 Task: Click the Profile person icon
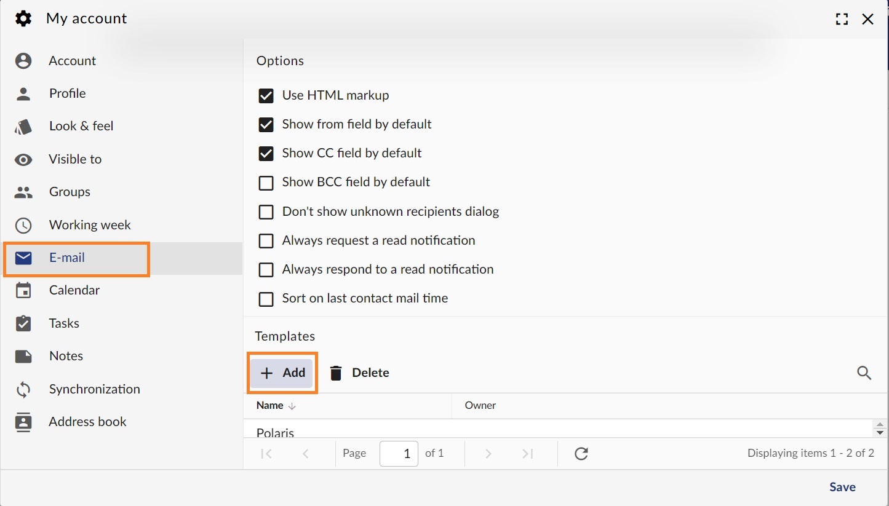click(23, 93)
